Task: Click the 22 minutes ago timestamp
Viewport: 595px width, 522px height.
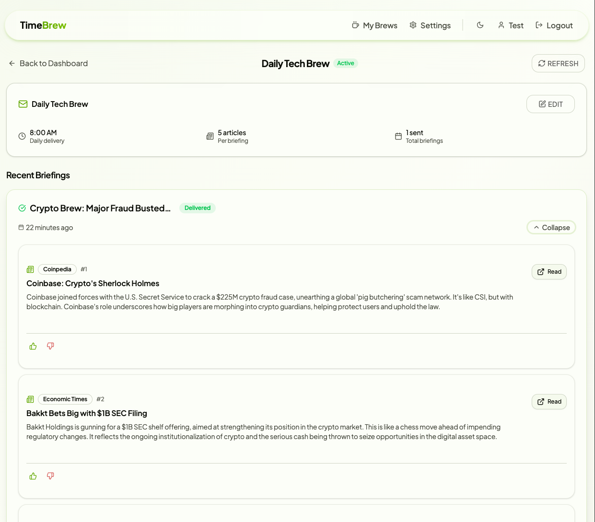Action: 49,228
